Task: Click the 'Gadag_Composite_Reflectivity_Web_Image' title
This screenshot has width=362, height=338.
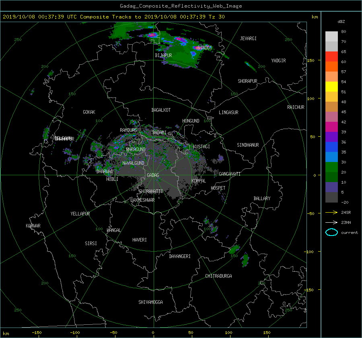Action: pyautogui.click(x=181, y=6)
